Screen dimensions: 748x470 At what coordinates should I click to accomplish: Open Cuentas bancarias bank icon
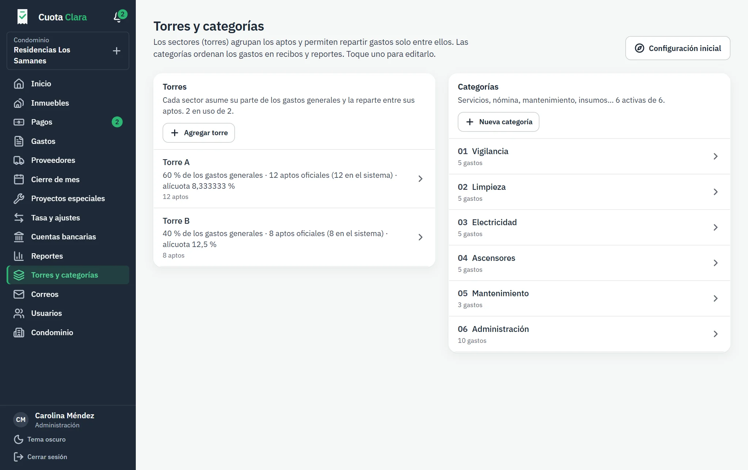[x=19, y=237]
